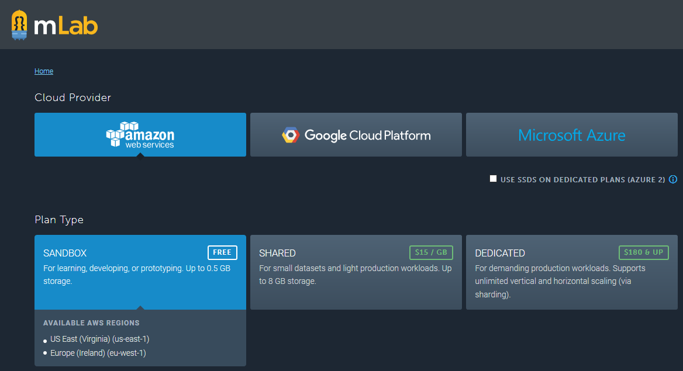
Task: Select Microsoft Azure provider
Action: (x=571, y=134)
